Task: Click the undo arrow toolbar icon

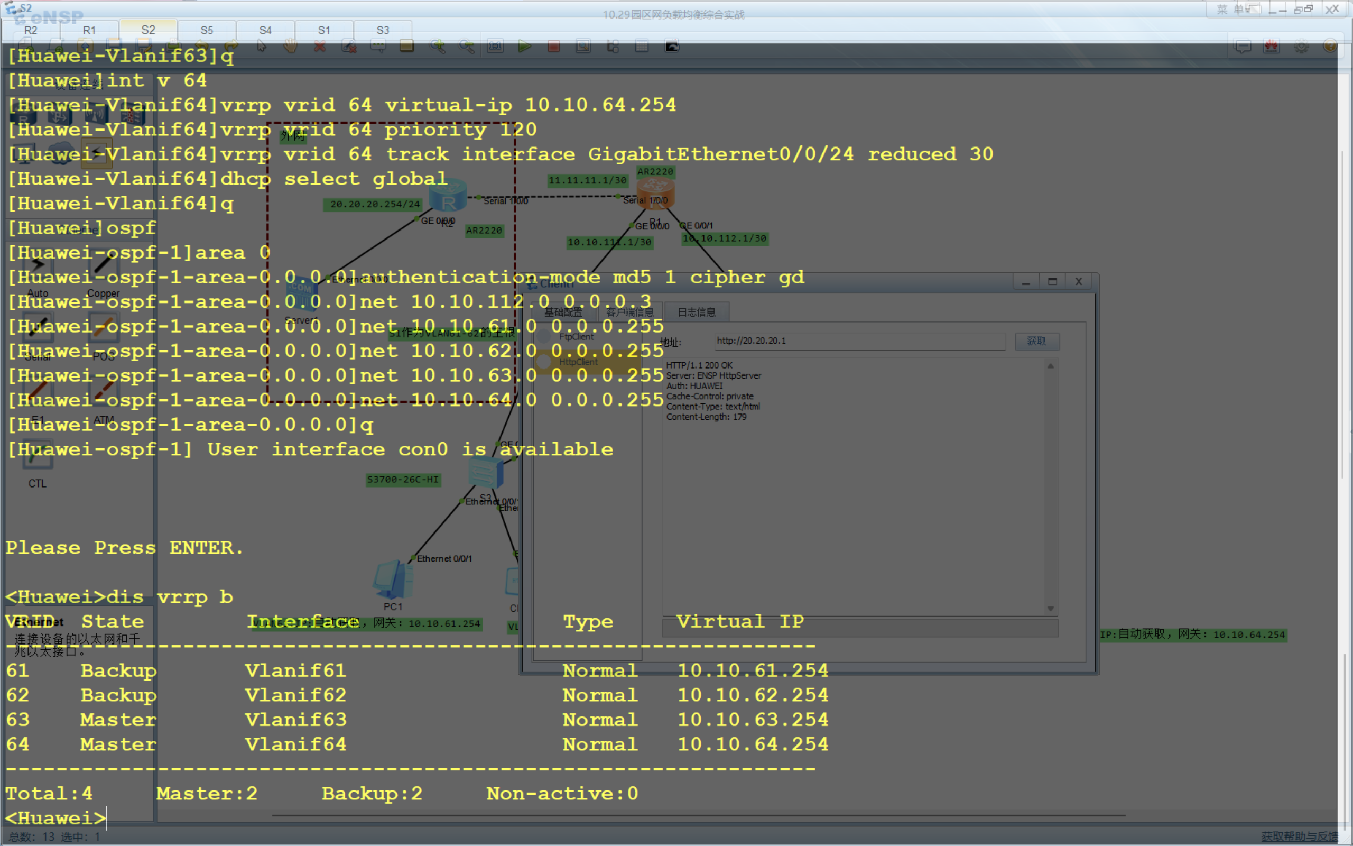Action: pos(202,47)
